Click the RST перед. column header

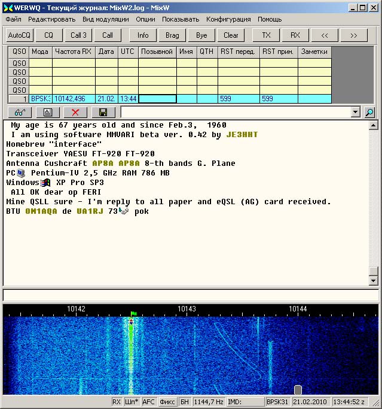pos(238,51)
